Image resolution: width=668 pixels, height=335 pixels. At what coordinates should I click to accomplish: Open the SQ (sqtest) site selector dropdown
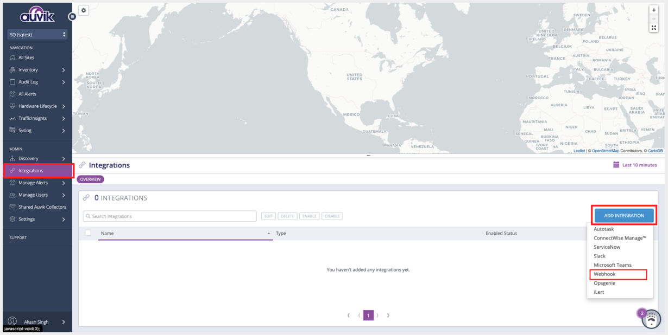37,34
